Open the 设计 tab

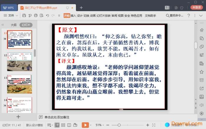click(x=80, y=16)
